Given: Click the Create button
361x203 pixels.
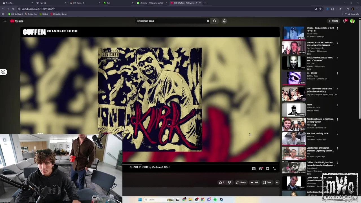Looking at the screenshot, I should tap(333, 21).
